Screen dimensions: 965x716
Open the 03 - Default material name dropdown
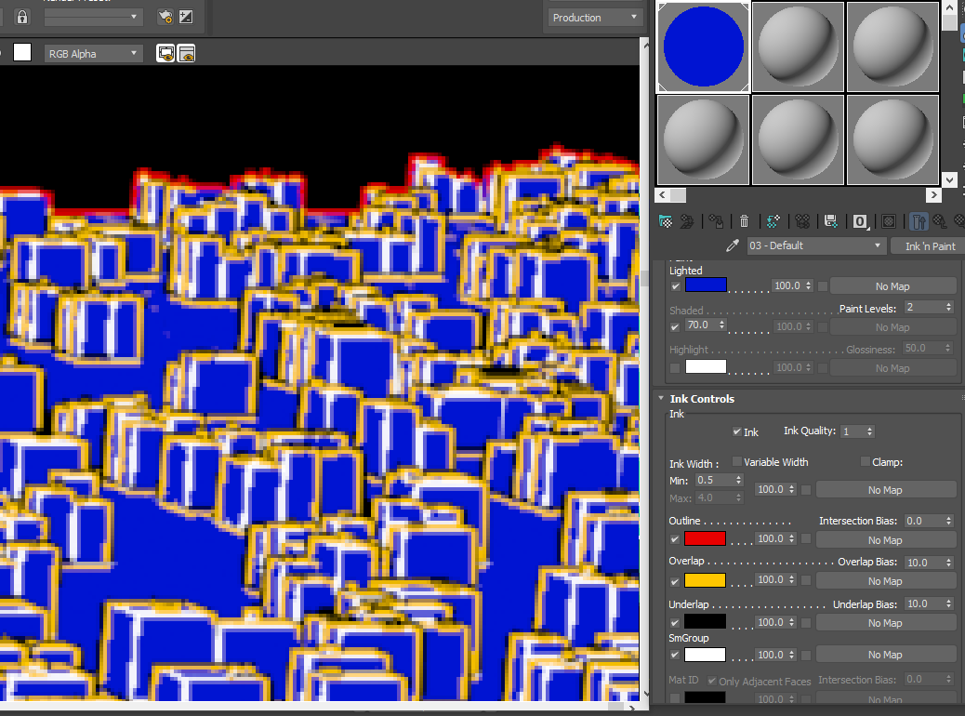click(x=816, y=245)
